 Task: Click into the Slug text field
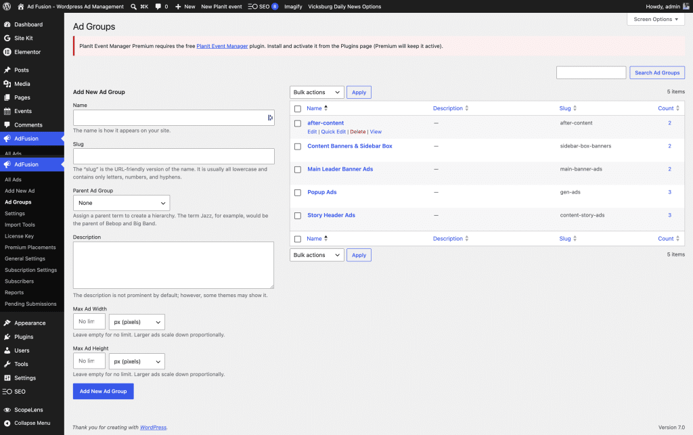click(x=174, y=156)
